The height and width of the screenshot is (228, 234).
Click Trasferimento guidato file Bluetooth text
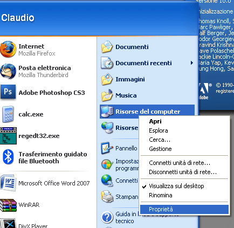[53, 157]
